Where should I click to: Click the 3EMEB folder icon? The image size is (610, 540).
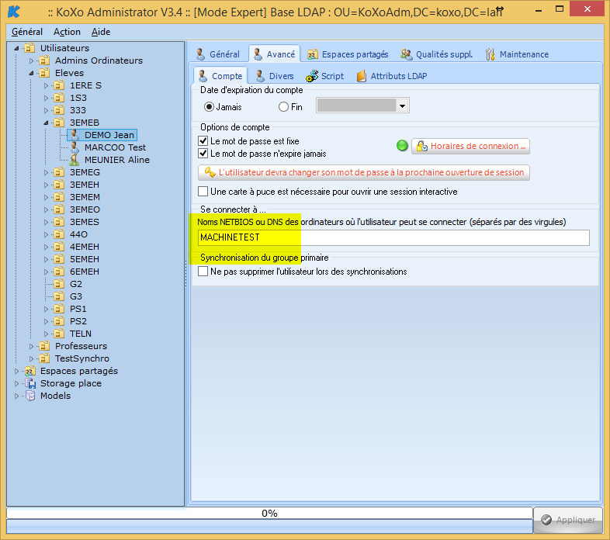pyautogui.click(x=59, y=123)
